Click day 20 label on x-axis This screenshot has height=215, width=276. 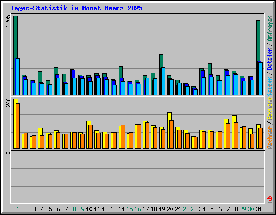point(170,209)
